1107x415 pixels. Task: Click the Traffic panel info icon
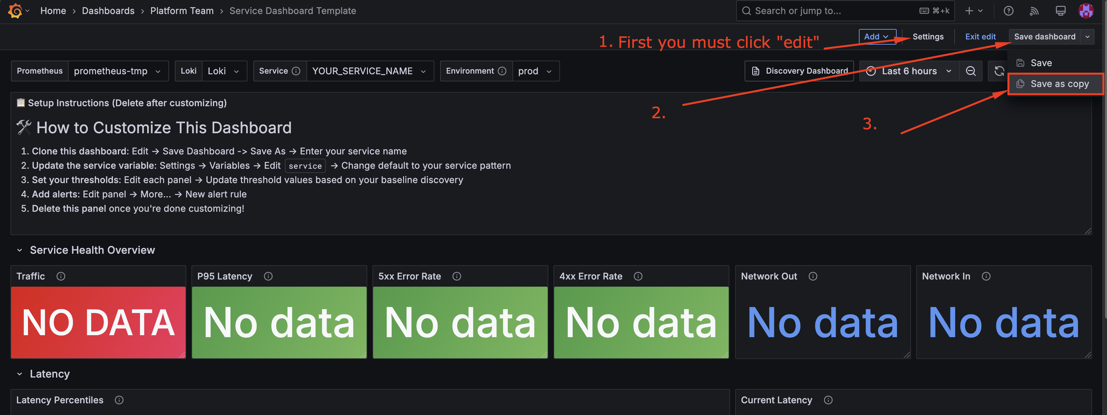61,276
